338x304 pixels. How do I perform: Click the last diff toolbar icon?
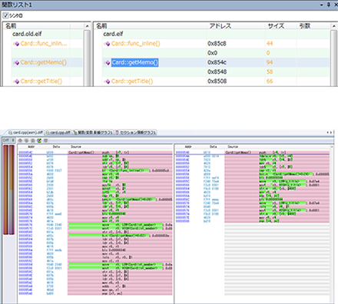coord(45,141)
